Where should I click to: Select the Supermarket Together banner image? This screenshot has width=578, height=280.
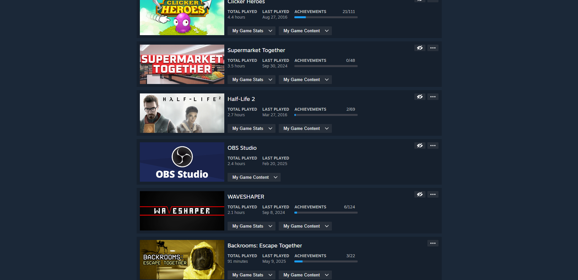(182, 64)
